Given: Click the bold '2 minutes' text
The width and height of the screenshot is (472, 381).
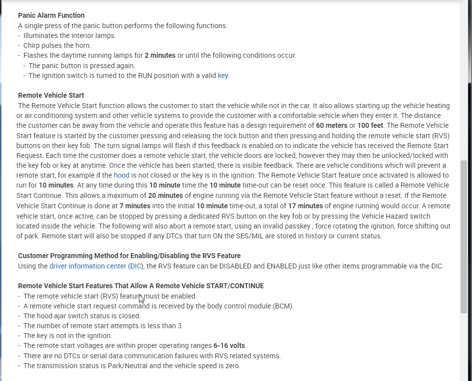Looking at the screenshot, I should tap(160, 55).
